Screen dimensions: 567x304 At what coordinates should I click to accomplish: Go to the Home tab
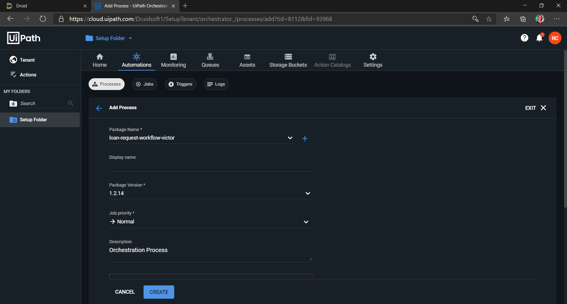click(100, 61)
